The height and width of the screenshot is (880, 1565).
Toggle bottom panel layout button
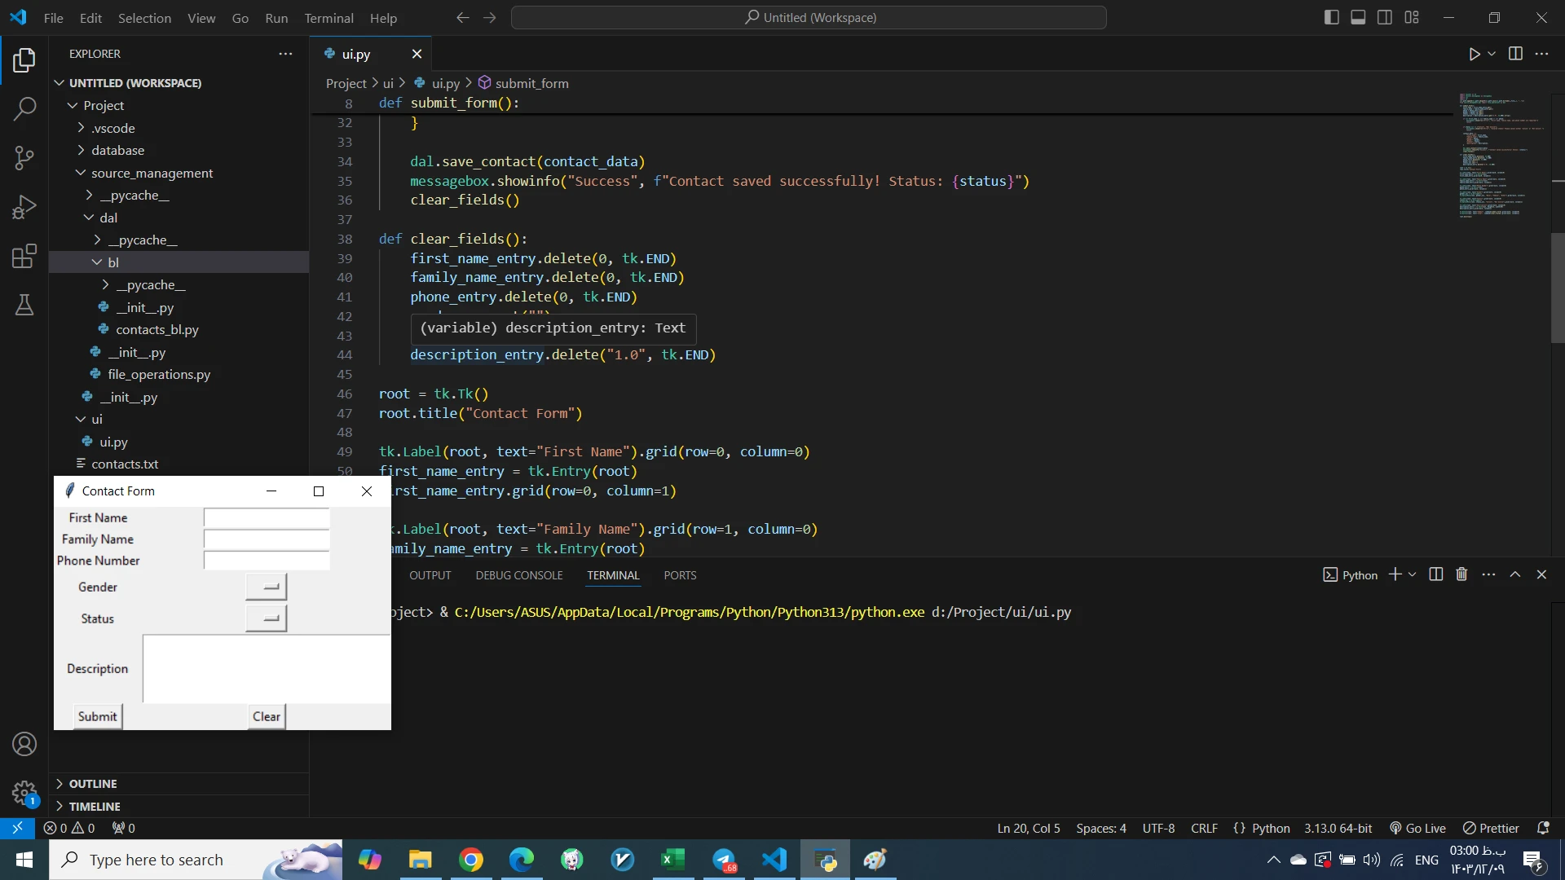1358,17
